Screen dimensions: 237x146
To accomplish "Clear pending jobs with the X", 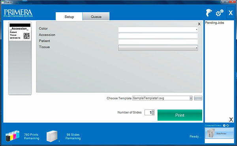I will pos(231,119).
